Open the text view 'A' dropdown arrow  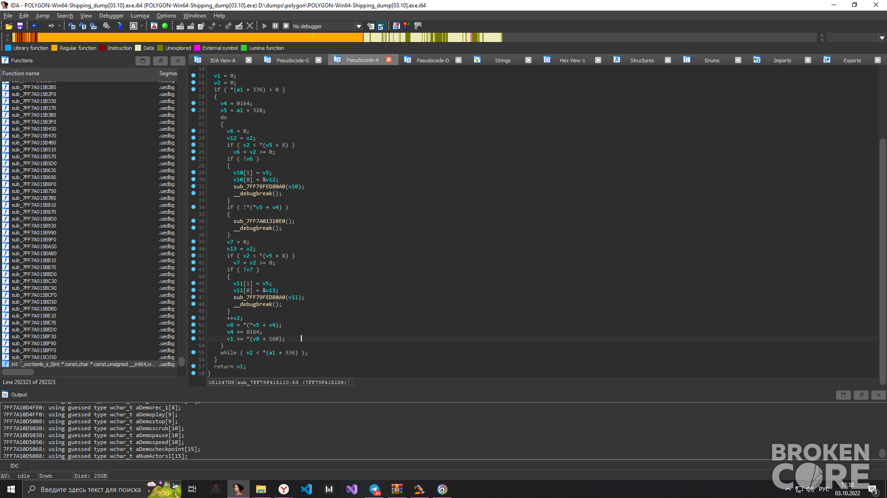pyautogui.click(x=141, y=26)
